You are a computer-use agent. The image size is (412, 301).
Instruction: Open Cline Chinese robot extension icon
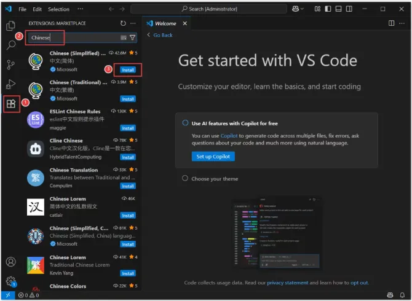(x=36, y=149)
